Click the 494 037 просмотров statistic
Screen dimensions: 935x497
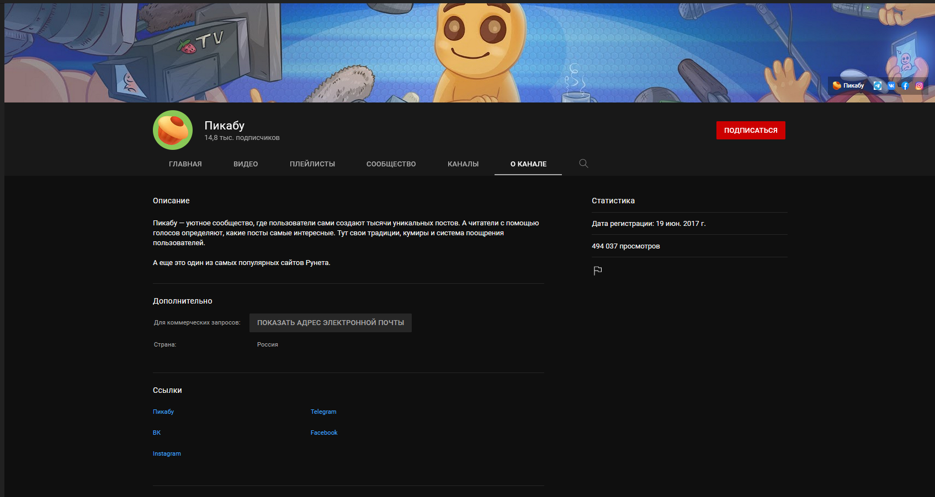(x=626, y=246)
